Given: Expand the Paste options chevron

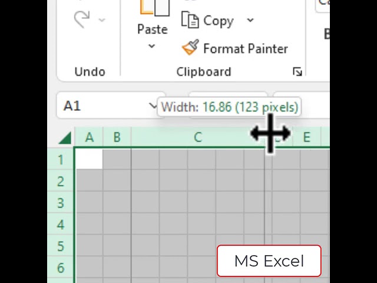Looking at the screenshot, I should pyautogui.click(x=151, y=46).
